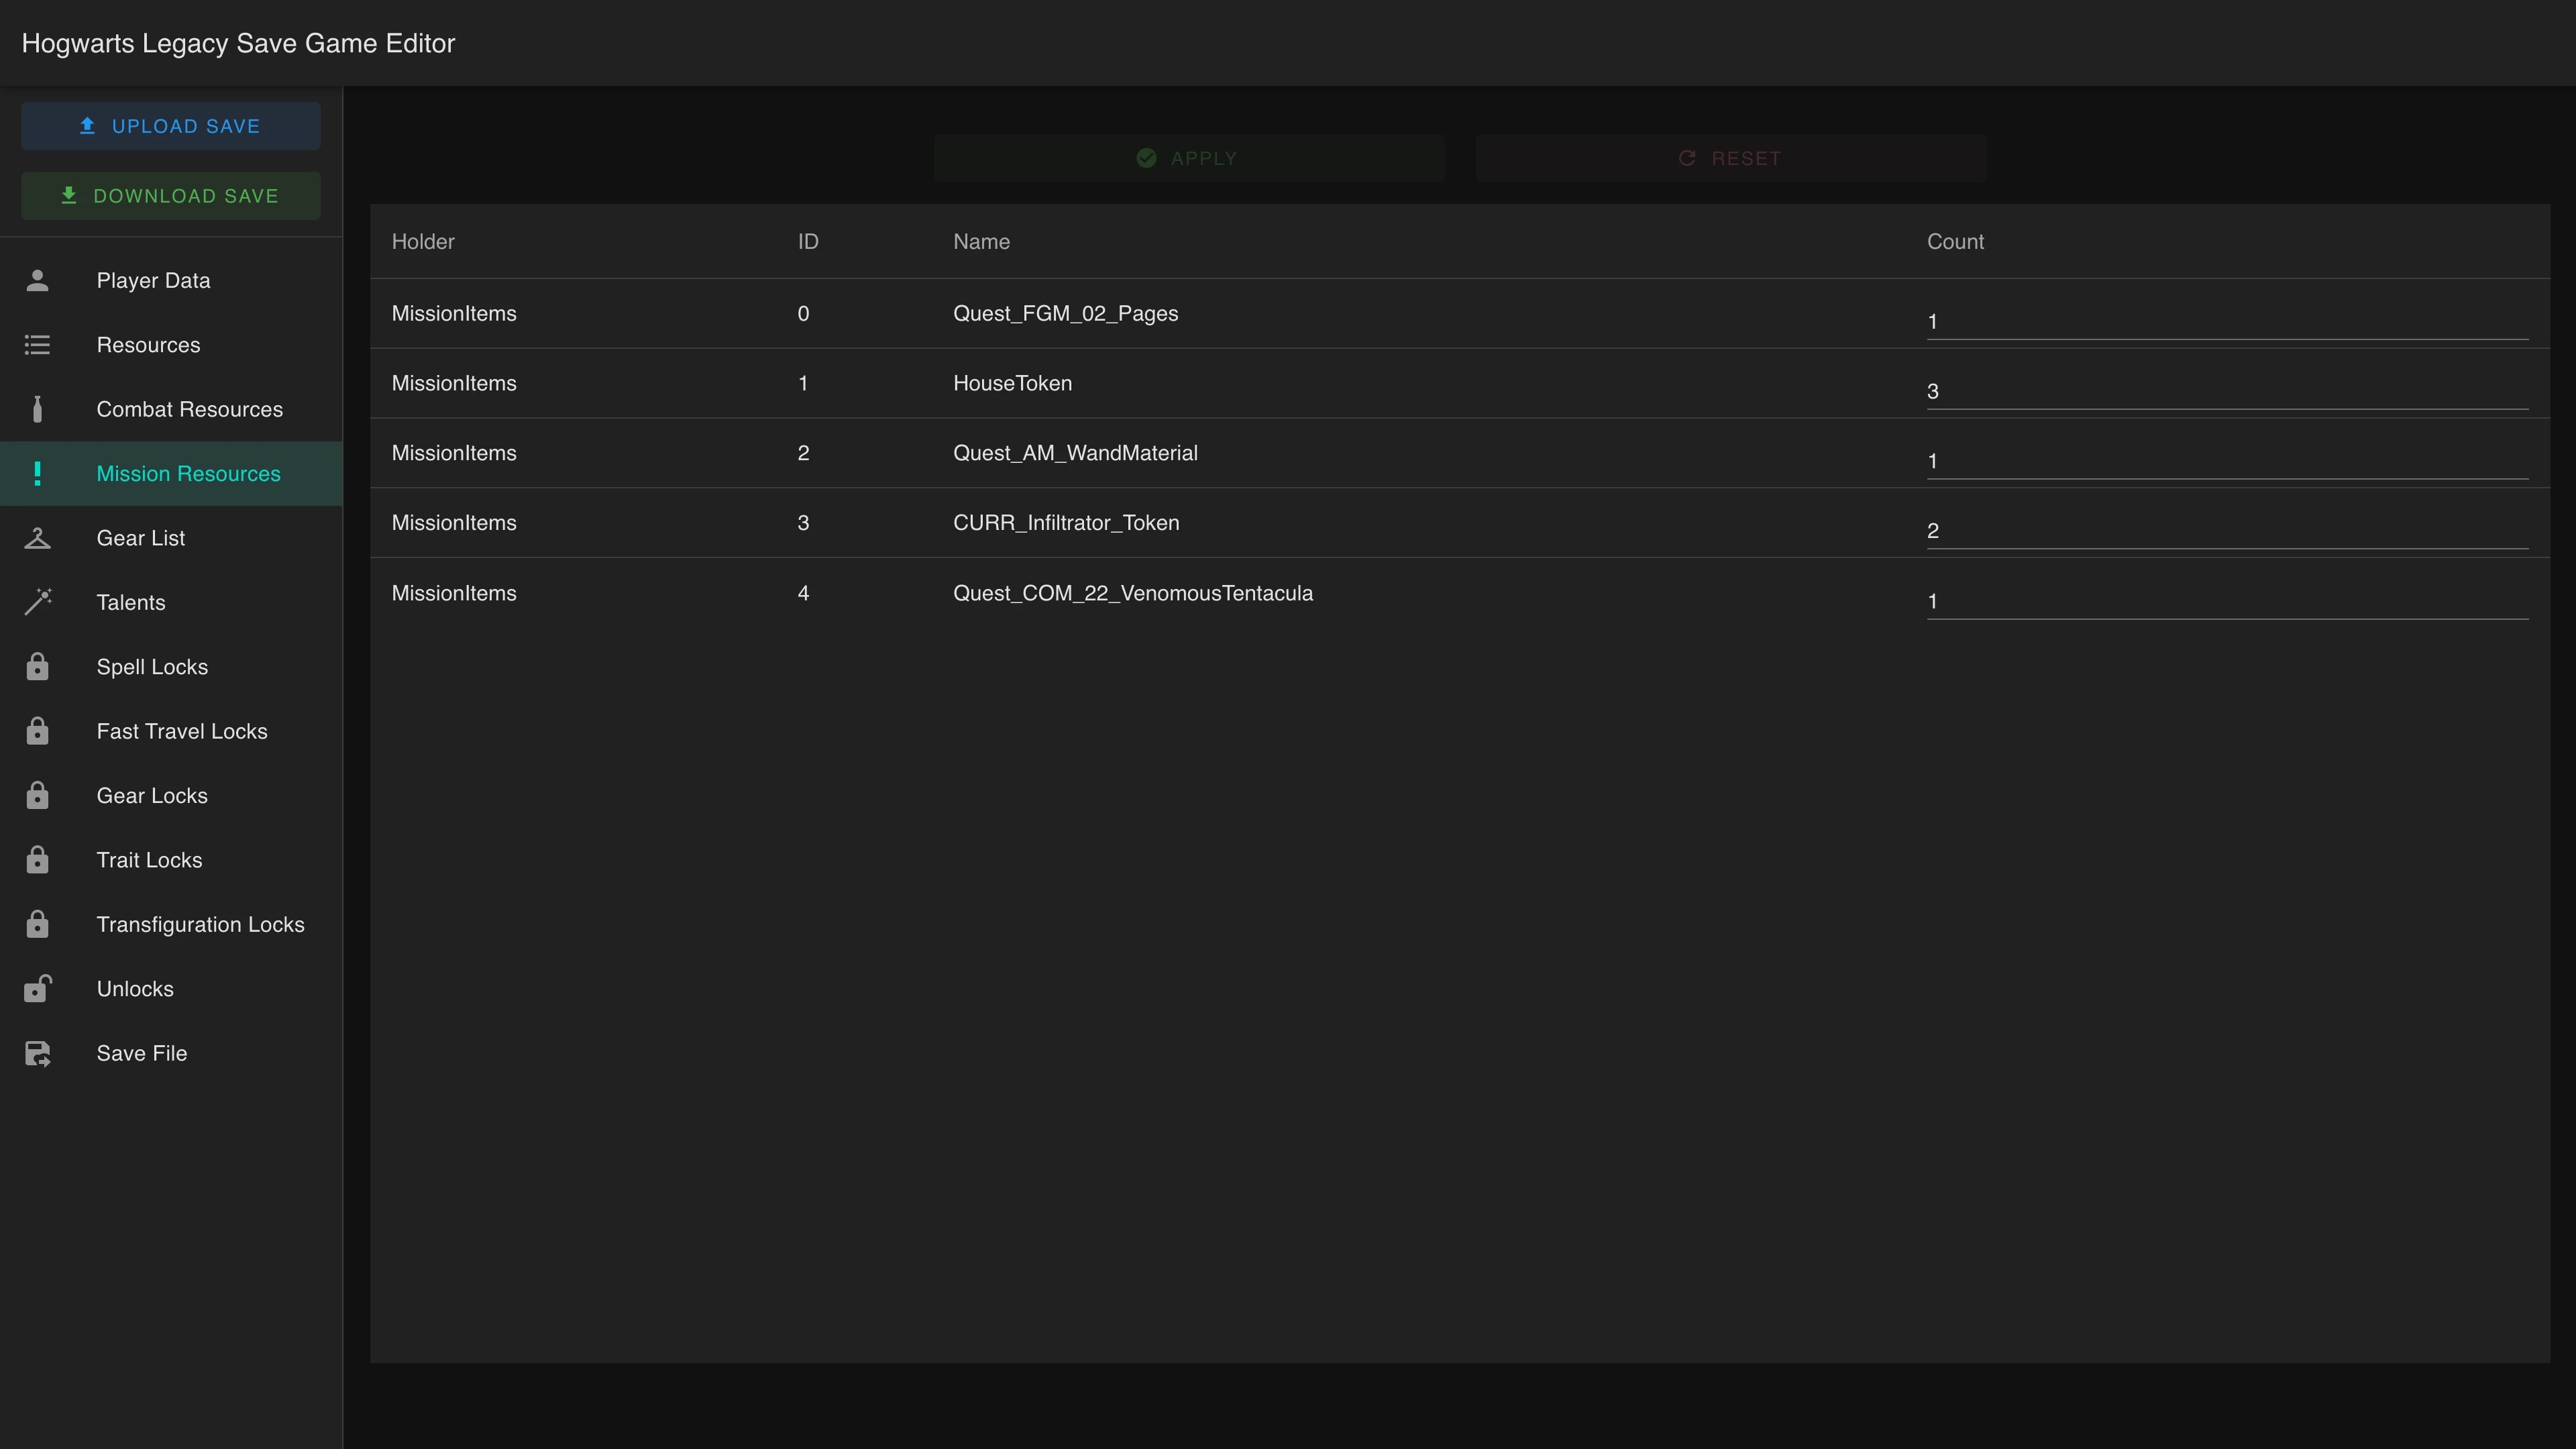Select the CURR_Infiltrator_Token name cell
The height and width of the screenshot is (1449, 2576).
(x=1066, y=523)
